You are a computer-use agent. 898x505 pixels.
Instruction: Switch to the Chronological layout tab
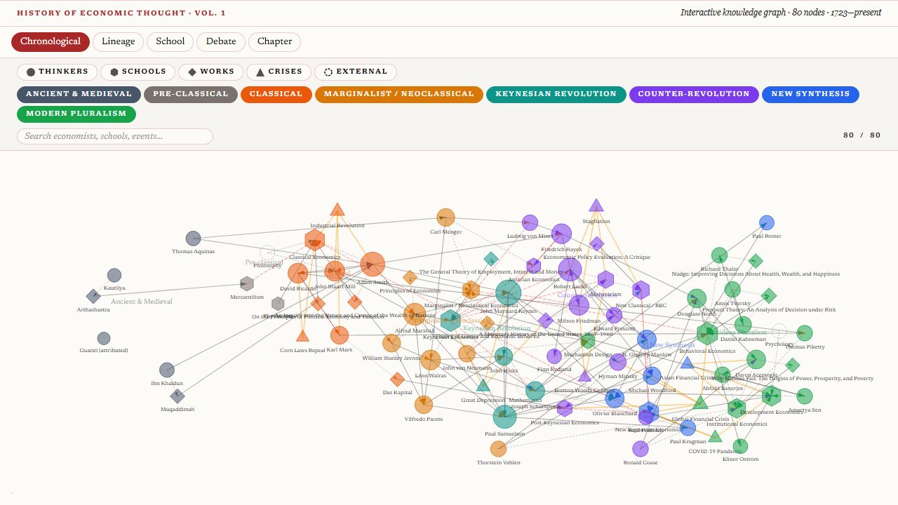tap(51, 41)
